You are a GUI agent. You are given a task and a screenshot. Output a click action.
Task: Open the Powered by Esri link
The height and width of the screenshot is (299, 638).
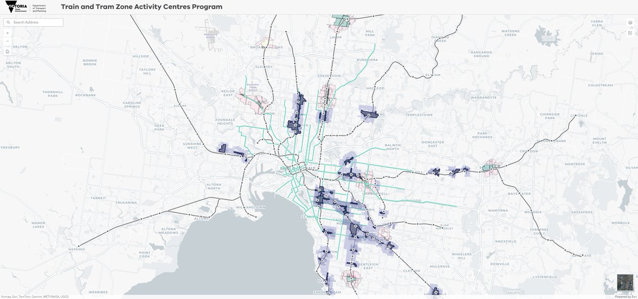tap(625, 297)
